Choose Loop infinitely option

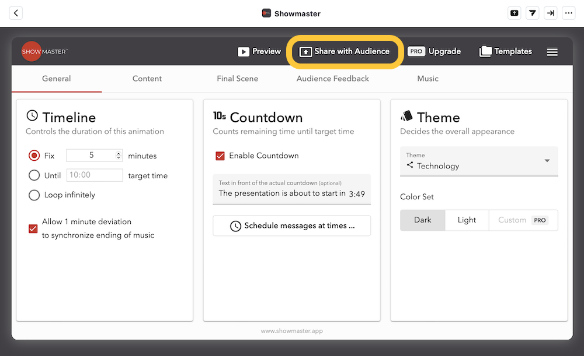click(34, 195)
